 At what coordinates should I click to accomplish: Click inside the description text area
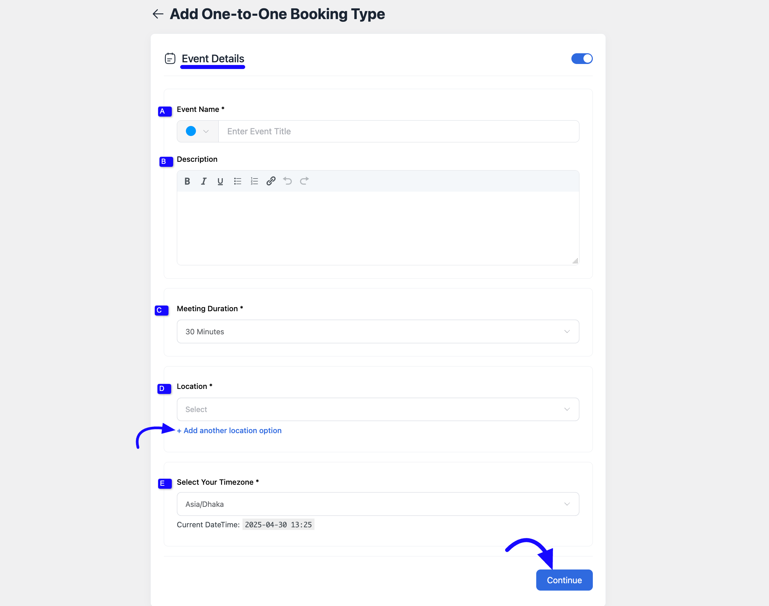(378, 228)
